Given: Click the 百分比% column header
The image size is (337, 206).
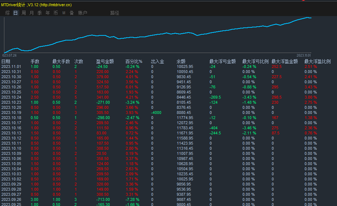Looking at the screenshot, I should (x=134, y=61).
